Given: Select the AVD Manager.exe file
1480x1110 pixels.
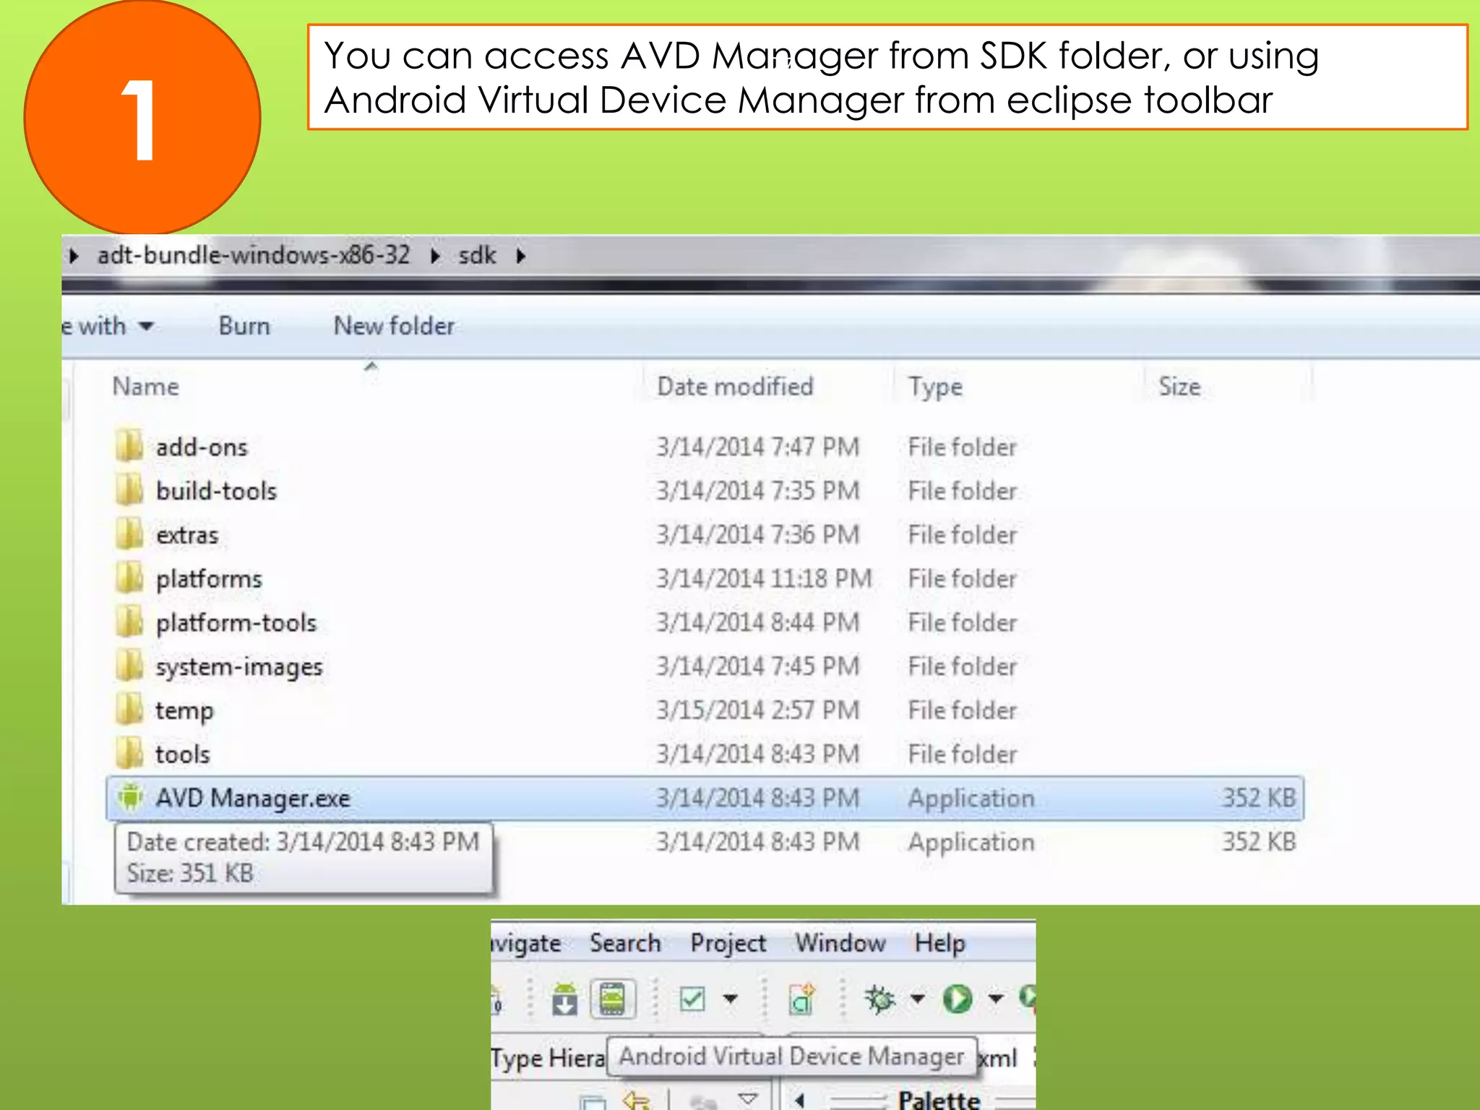Looking at the screenshot, I should (705, 799).
